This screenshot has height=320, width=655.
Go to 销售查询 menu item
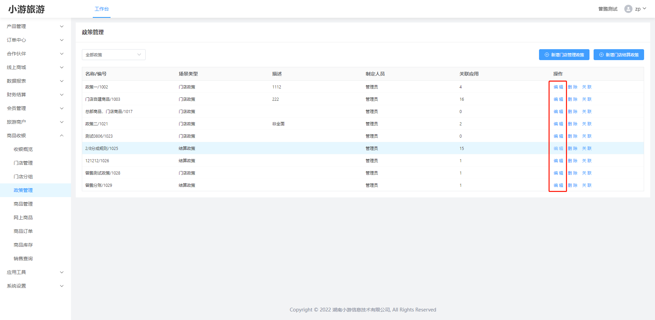(x=23, y=259)
